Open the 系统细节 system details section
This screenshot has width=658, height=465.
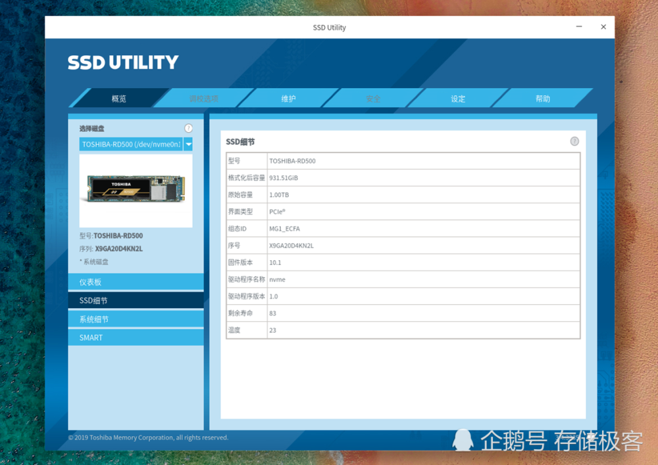[136, 319]
